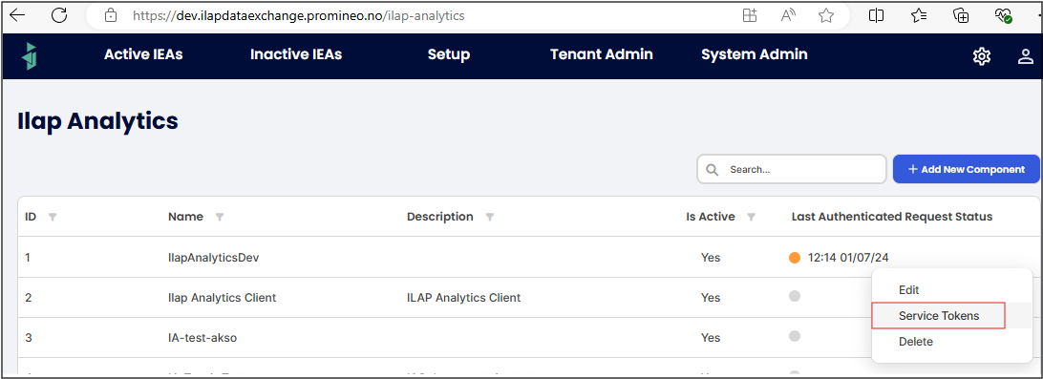This screenshot has height=379, width=1043.
Task: Click the site lock icon in address bar
Action: point(111,16)
